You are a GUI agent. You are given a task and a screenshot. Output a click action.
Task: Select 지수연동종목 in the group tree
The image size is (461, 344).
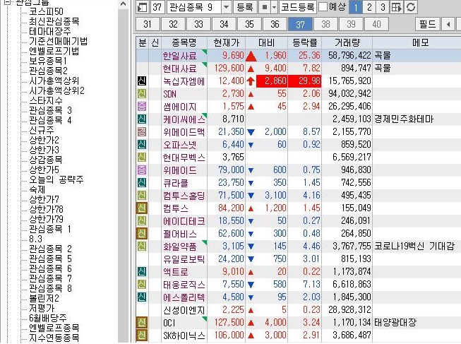coord(54,338)
